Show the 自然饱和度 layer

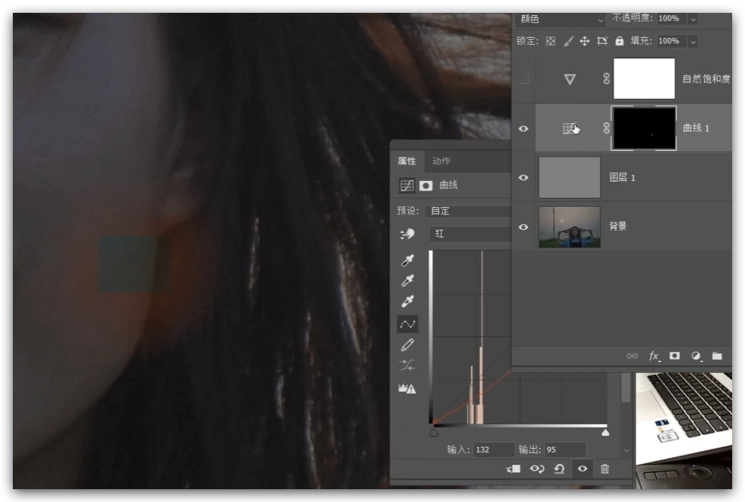(x=523, y=80)
